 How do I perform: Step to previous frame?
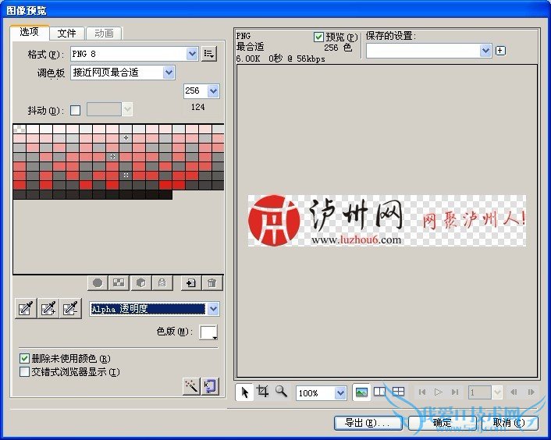[514, 392]
